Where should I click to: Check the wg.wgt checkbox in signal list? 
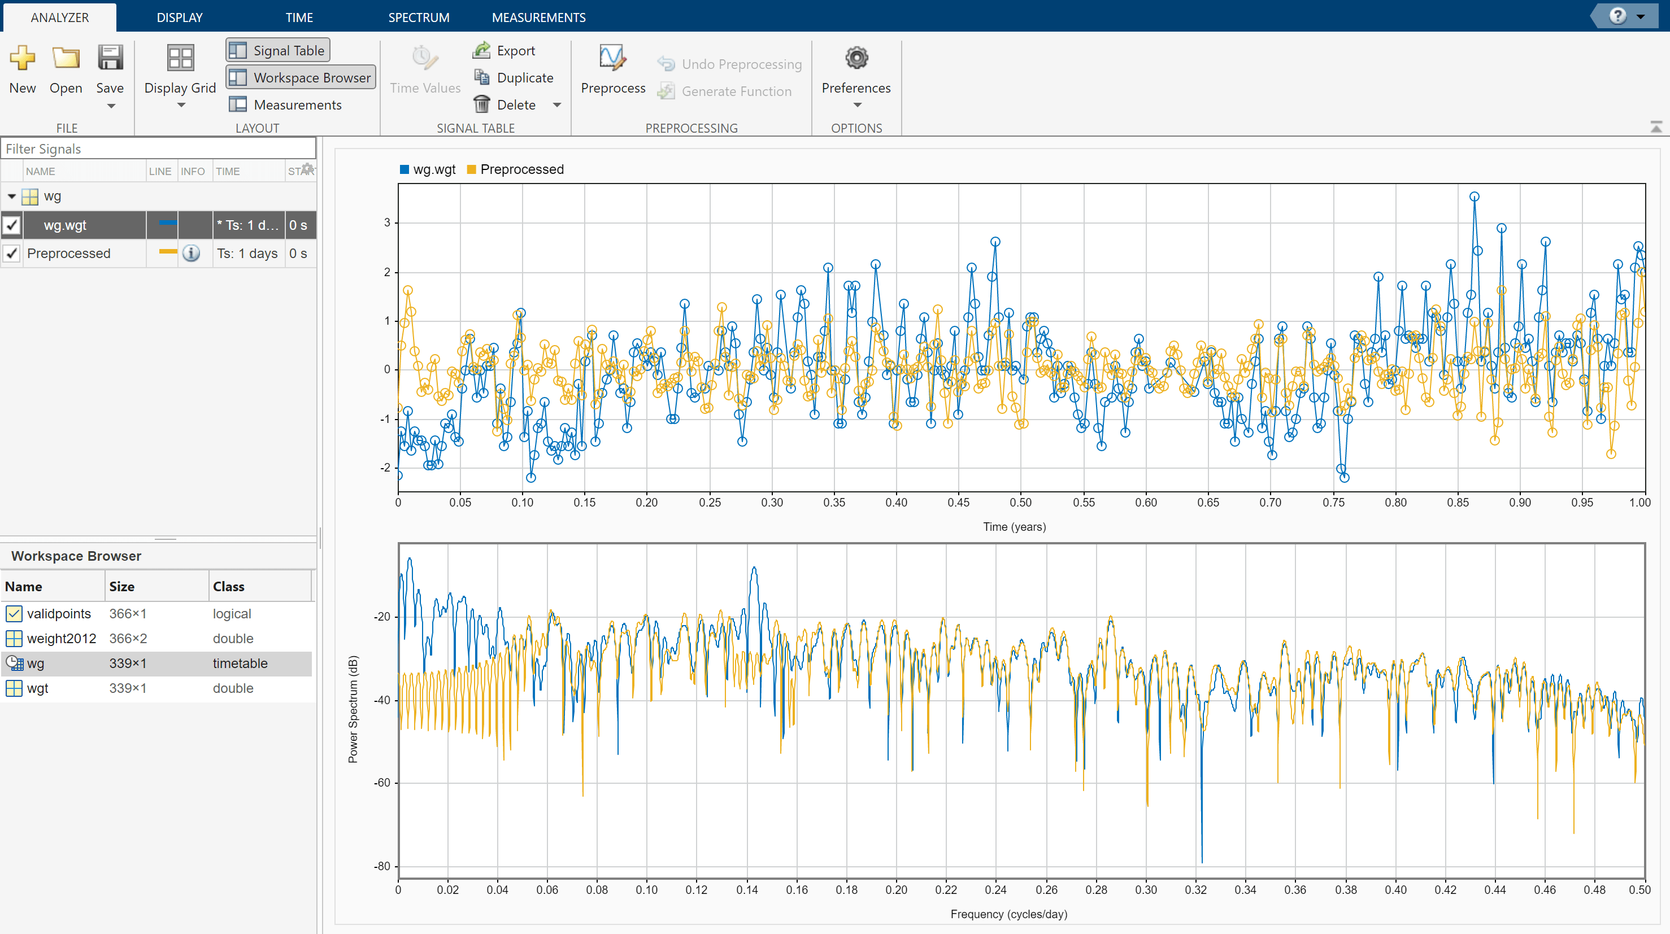point(10,225)
